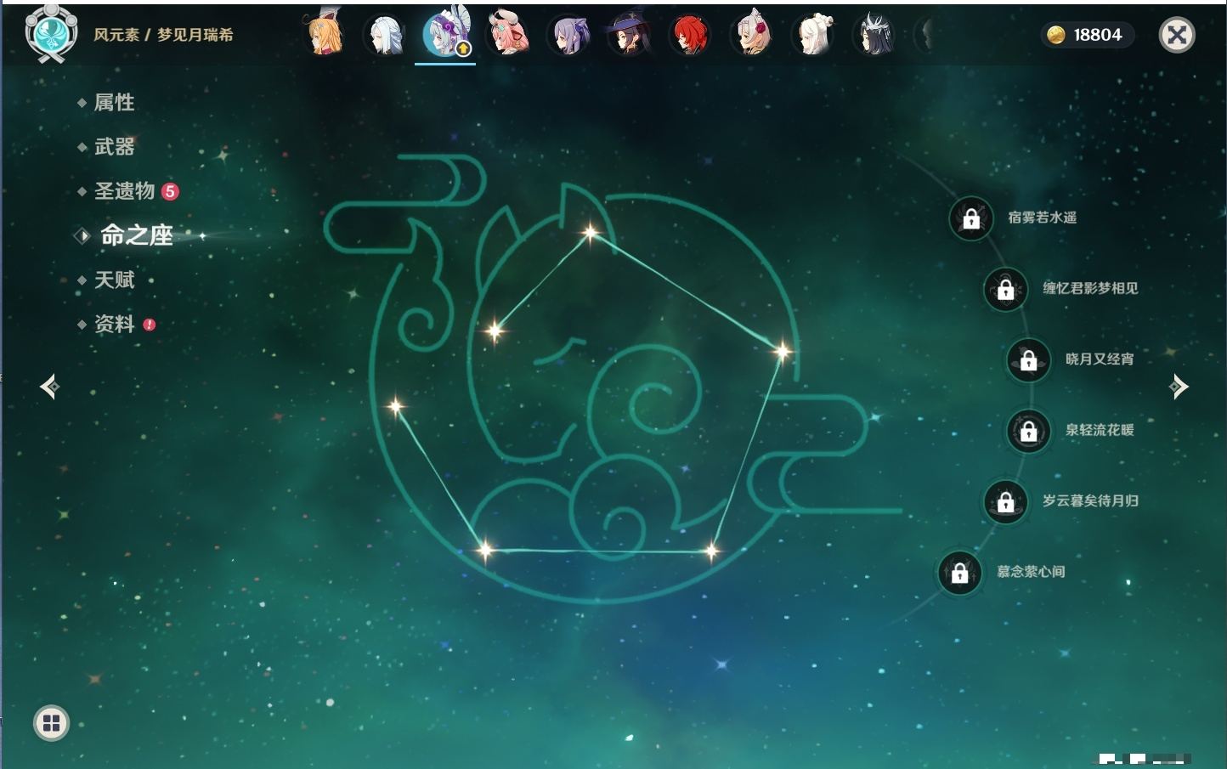Click constellation name 岁云暮矣待月归
1227x769 pixels.
click(1090, 500)
